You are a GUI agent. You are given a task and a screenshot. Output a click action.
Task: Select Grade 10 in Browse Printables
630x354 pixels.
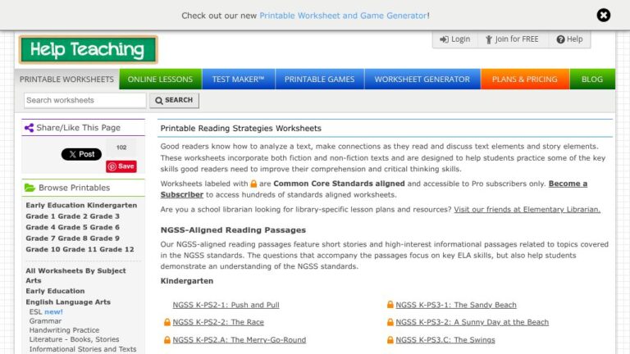coord(43,249)
